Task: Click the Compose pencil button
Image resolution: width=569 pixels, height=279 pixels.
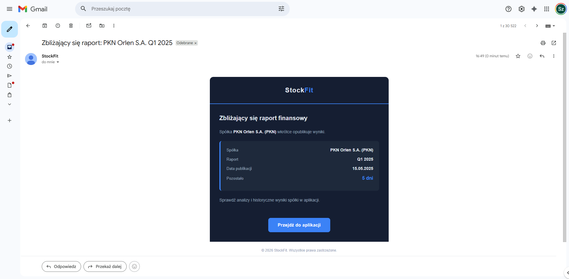Action: (x=10, y=29)
